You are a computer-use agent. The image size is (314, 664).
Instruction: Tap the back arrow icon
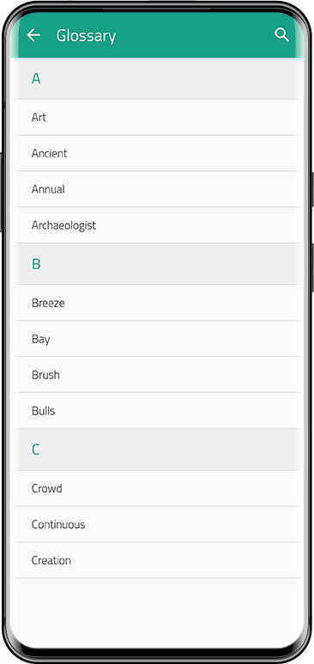[x=33, y=35]
